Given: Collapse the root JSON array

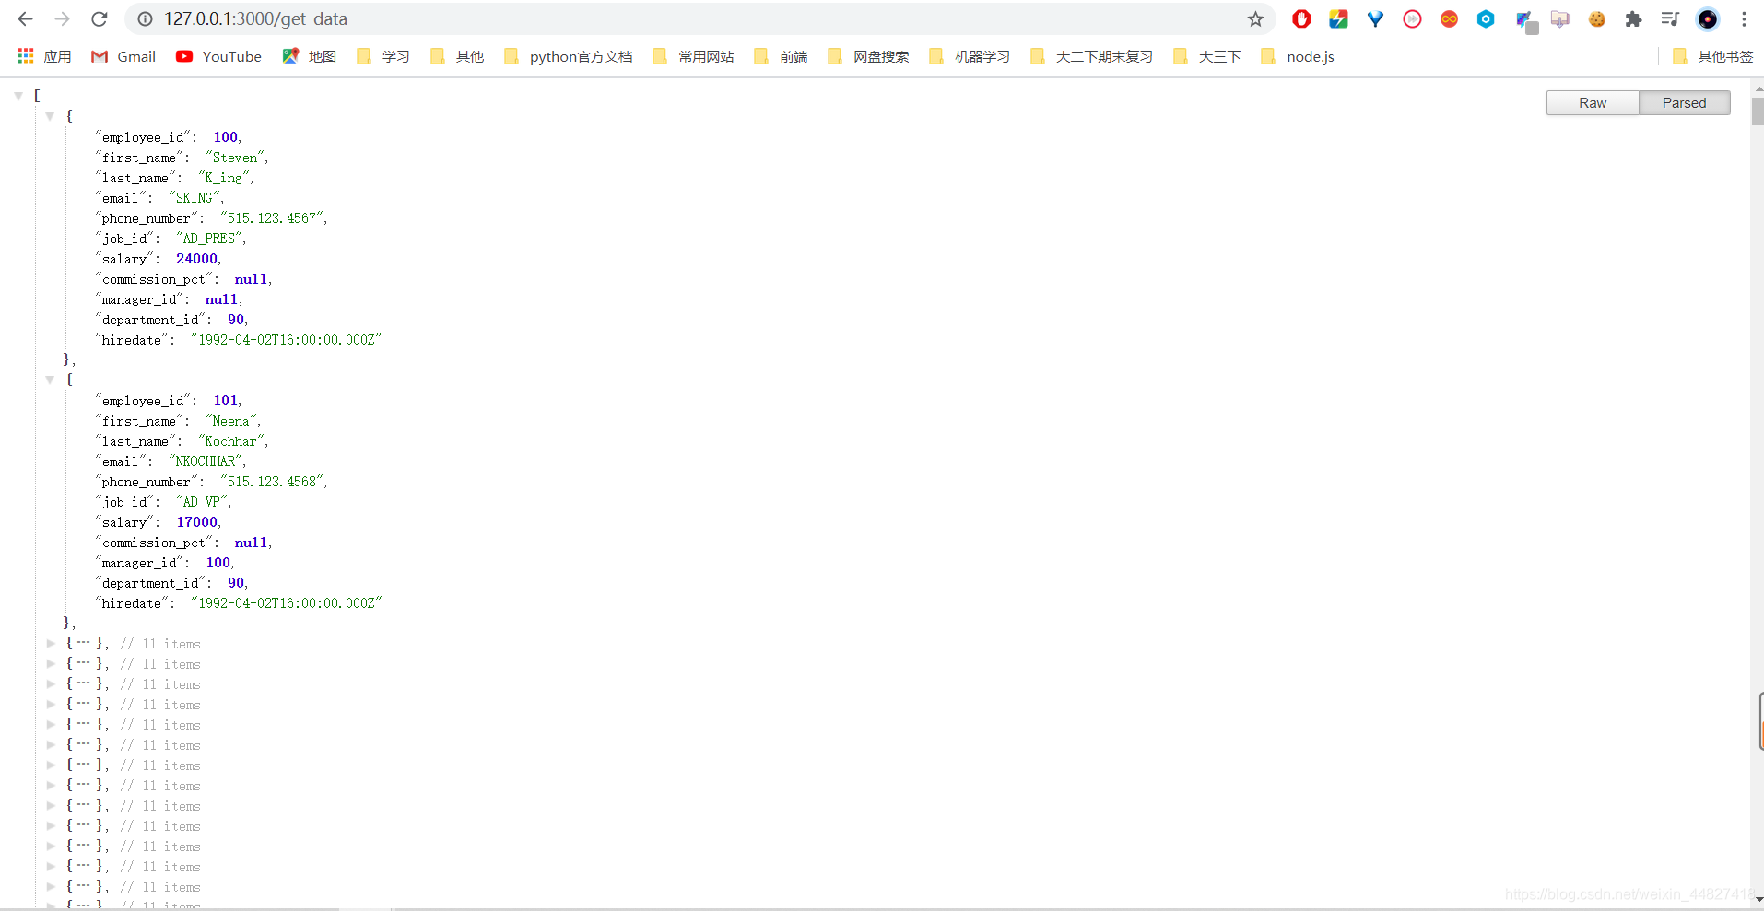Looking at the screenshot, I should [17, 94].
